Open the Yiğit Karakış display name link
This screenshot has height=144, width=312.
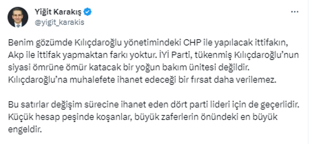(x=58, y=12)
